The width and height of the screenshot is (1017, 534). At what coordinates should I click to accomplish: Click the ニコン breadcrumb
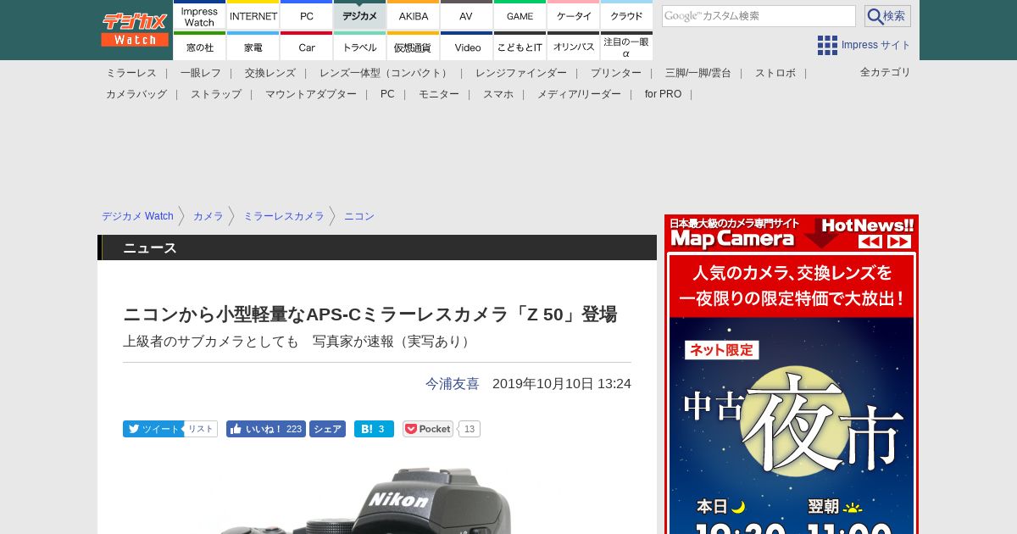pos(359,216)
